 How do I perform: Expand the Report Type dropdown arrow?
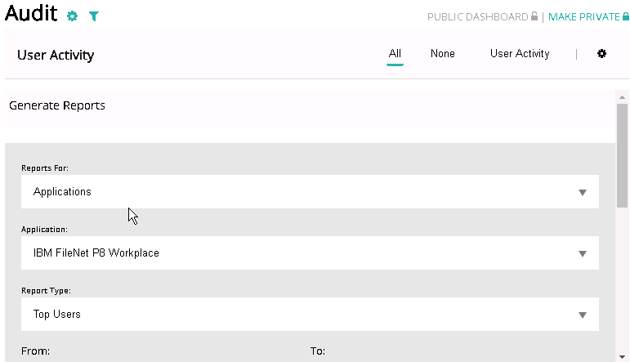tap(582, 315)
